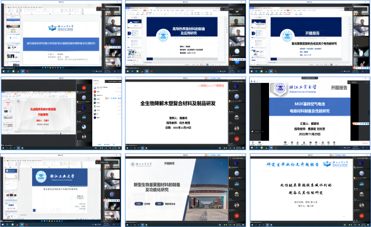
Task: Select fourth thumbnail in 高导热界面材料 presentation
Action: (x=135, y=53)
